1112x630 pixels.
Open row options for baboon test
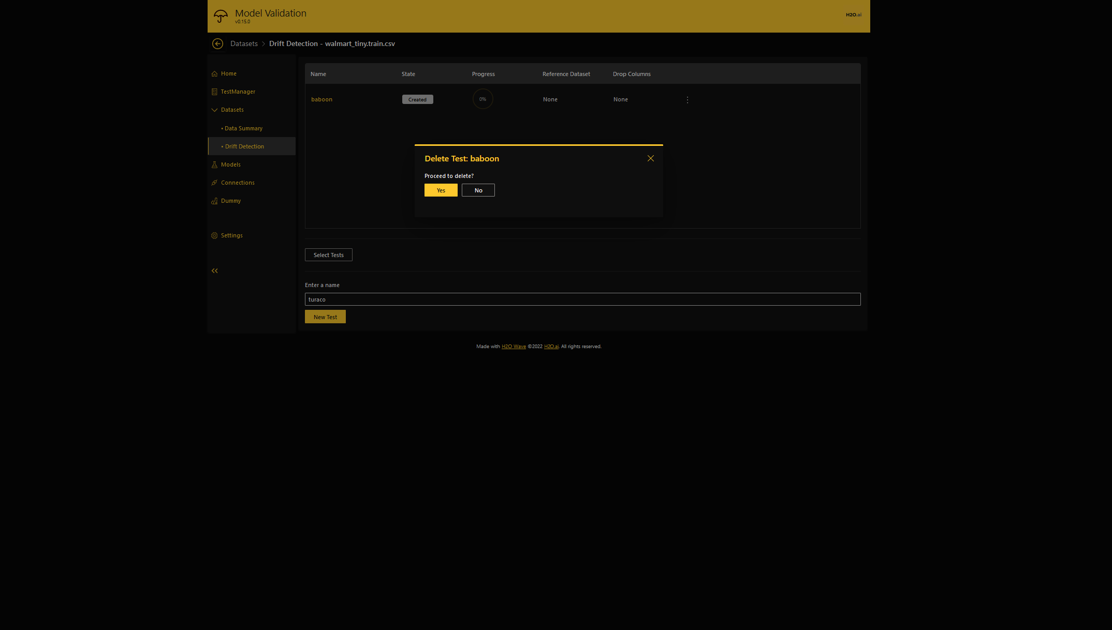pyautogui.click(x=687, y=100)
